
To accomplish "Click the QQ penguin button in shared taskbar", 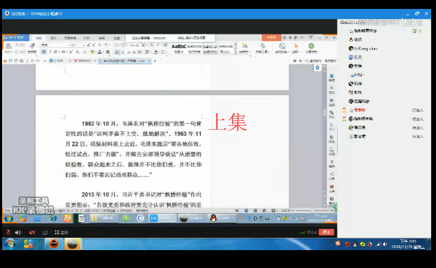I will (222, 219).
